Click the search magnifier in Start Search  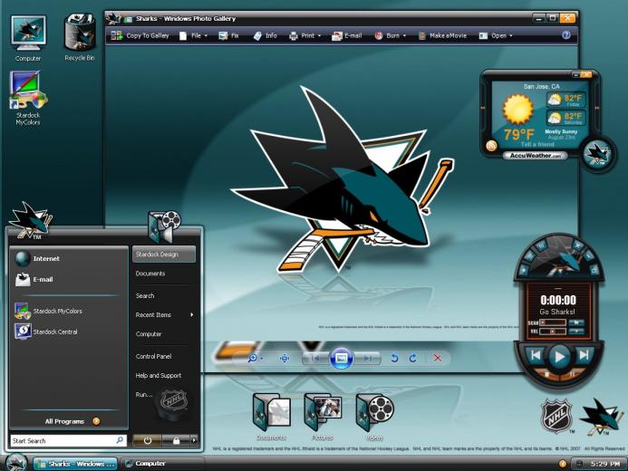(120, 440)
